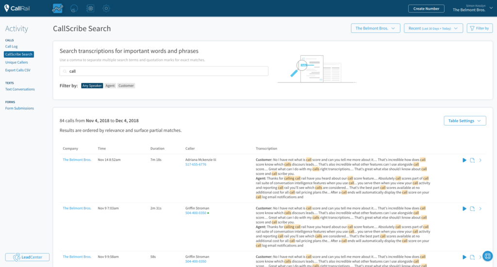Click phone number 517-655-6776
The width and height of the screenshot is (497, 267).
pos(196,164)
